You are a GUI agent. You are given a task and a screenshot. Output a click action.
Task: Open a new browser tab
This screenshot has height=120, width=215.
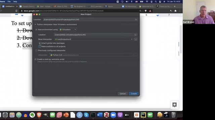[175, 6]
